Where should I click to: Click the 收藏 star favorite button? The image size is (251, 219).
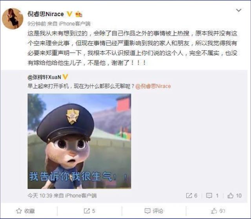[25, 211]
